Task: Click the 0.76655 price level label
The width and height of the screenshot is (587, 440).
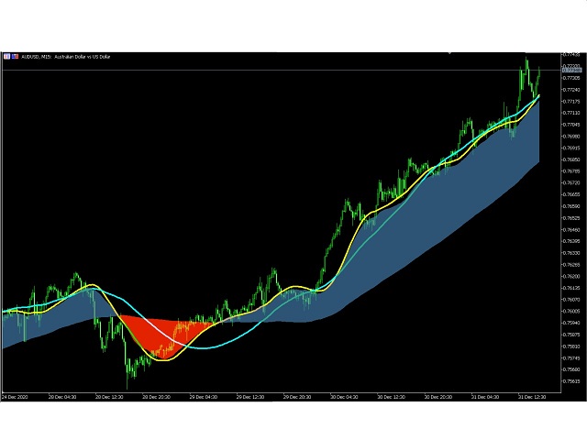Action: point(571,194)
